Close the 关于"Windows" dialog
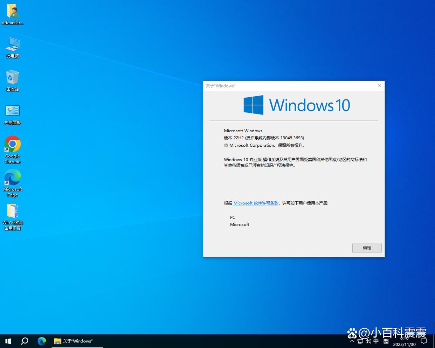This screenshot has height=348, width=435. [379, 86]
